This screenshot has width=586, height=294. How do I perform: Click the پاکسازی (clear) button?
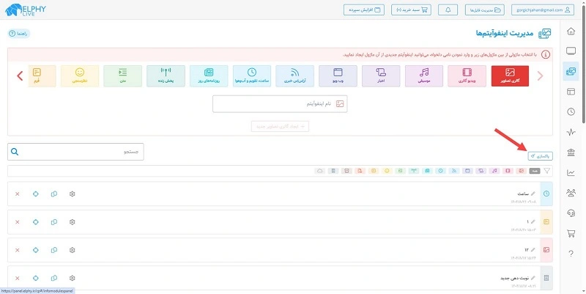coord(540,156)
